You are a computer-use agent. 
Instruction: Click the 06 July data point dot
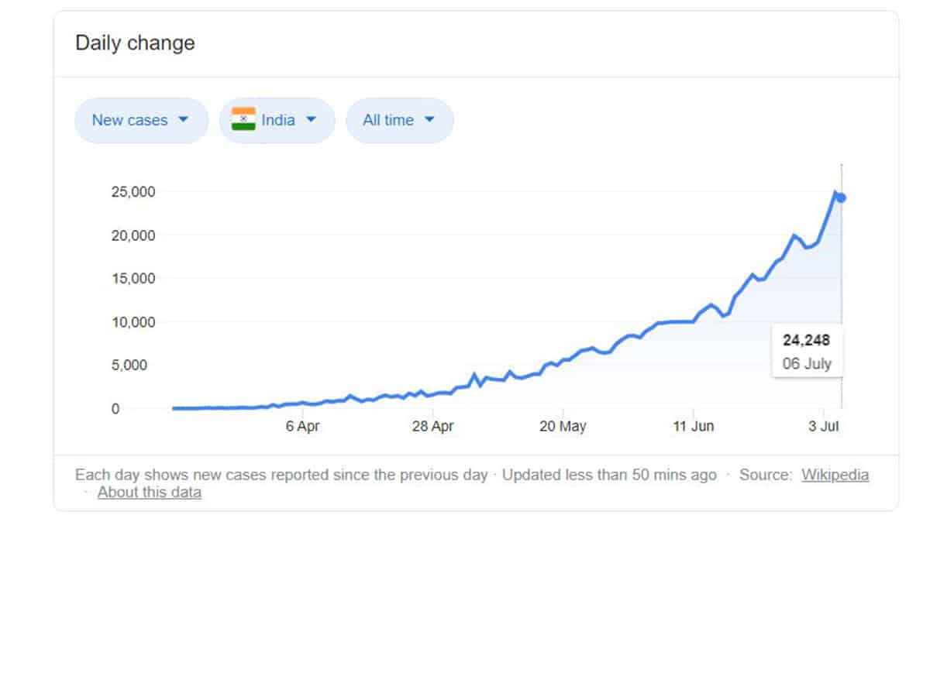pos(842,197)
